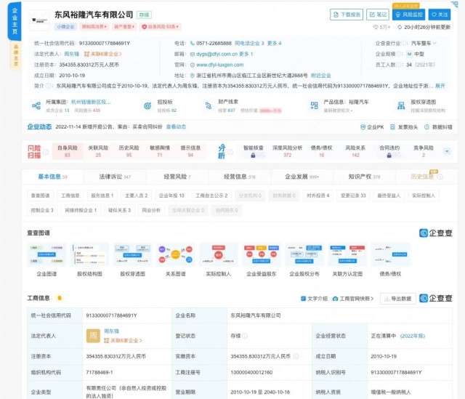Switch to the 经营信息 tab
The image size is (465, 399).
240,177
